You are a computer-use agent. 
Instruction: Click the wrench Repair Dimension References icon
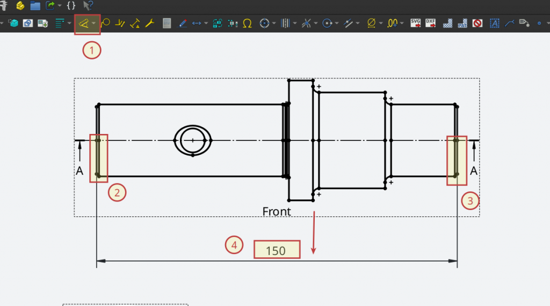tap(150, 24)
